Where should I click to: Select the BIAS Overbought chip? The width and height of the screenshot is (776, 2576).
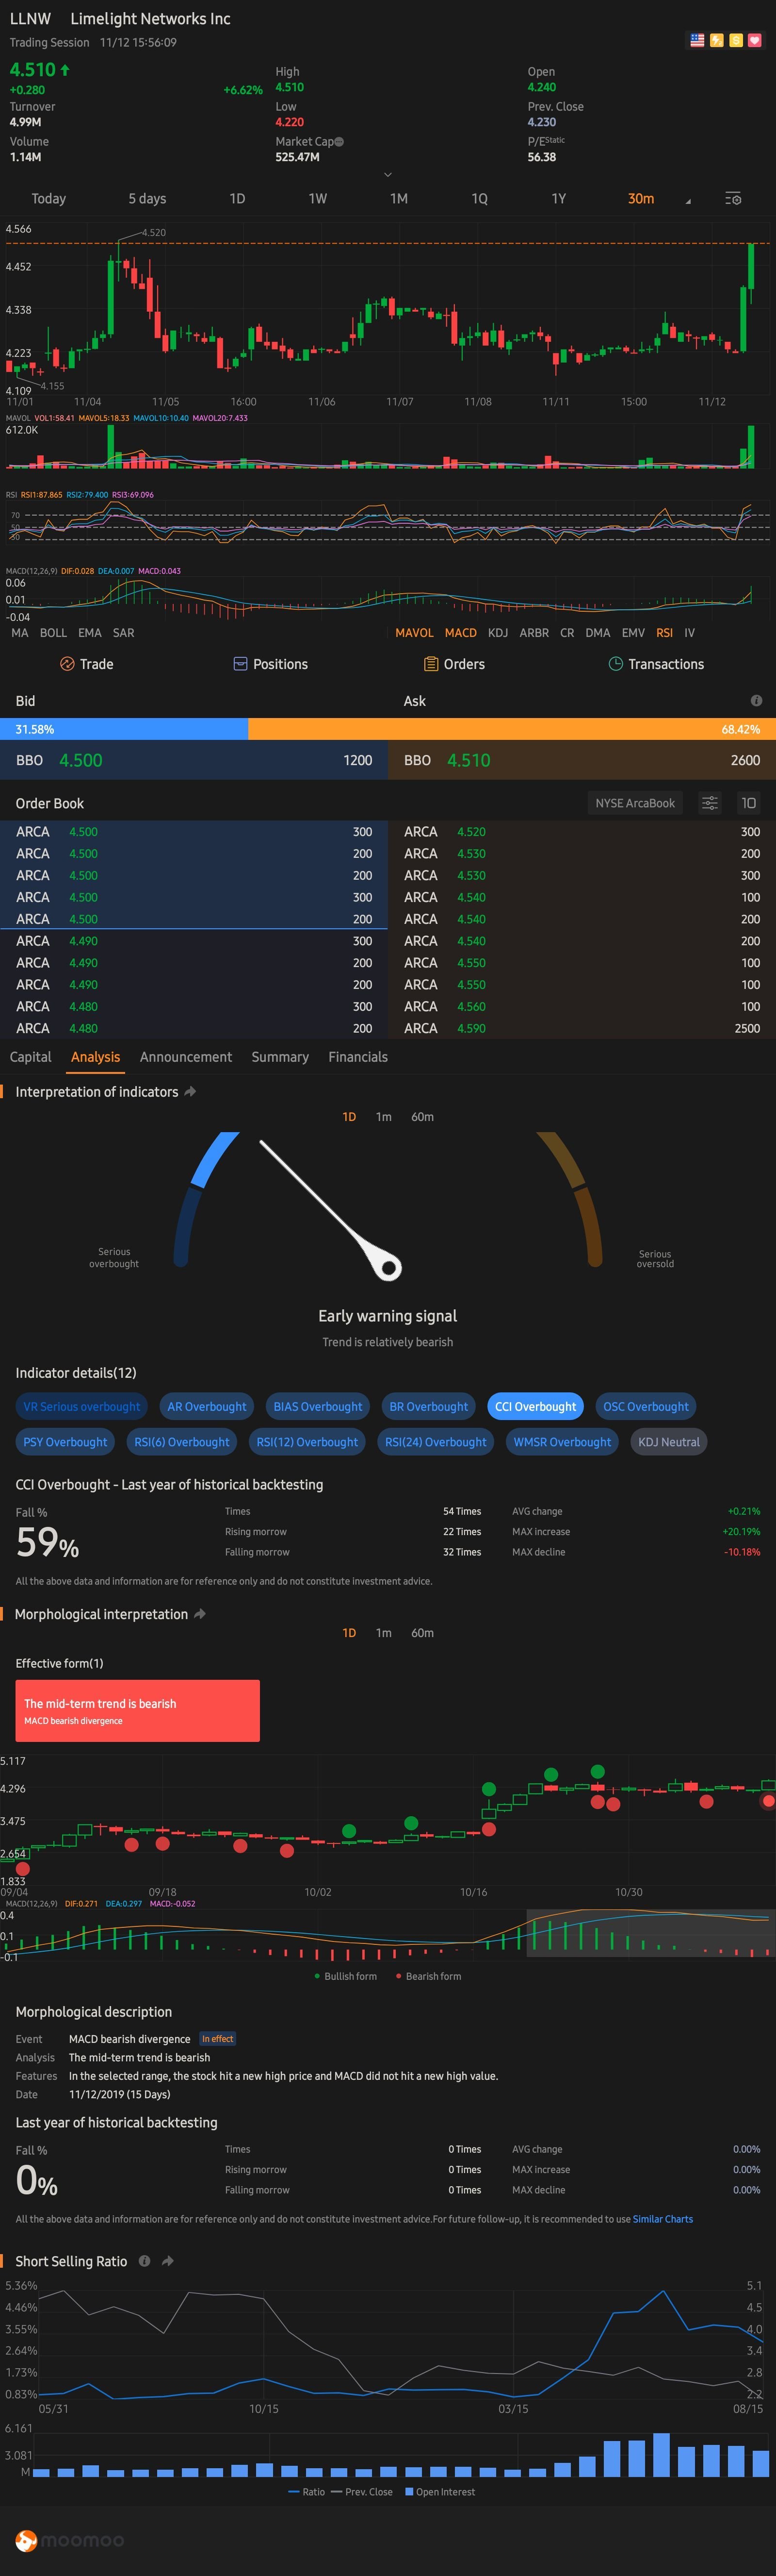click(318, 1406)
